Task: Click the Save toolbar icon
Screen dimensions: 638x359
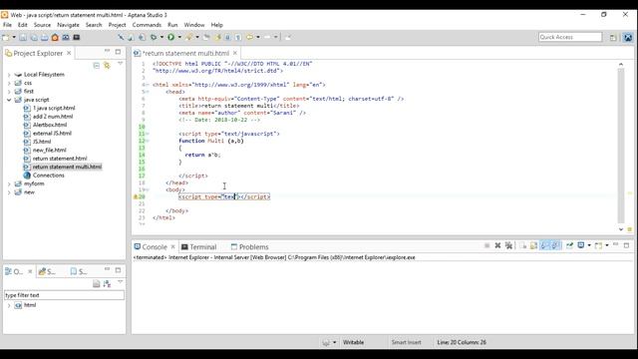Action: coord(23,38)
